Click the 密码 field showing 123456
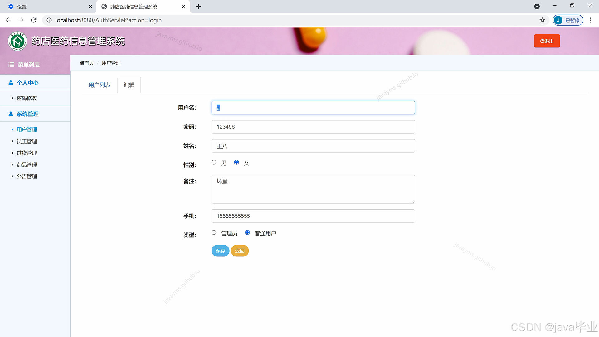Screen dimensions: 599x337 (x=313, y=127)
